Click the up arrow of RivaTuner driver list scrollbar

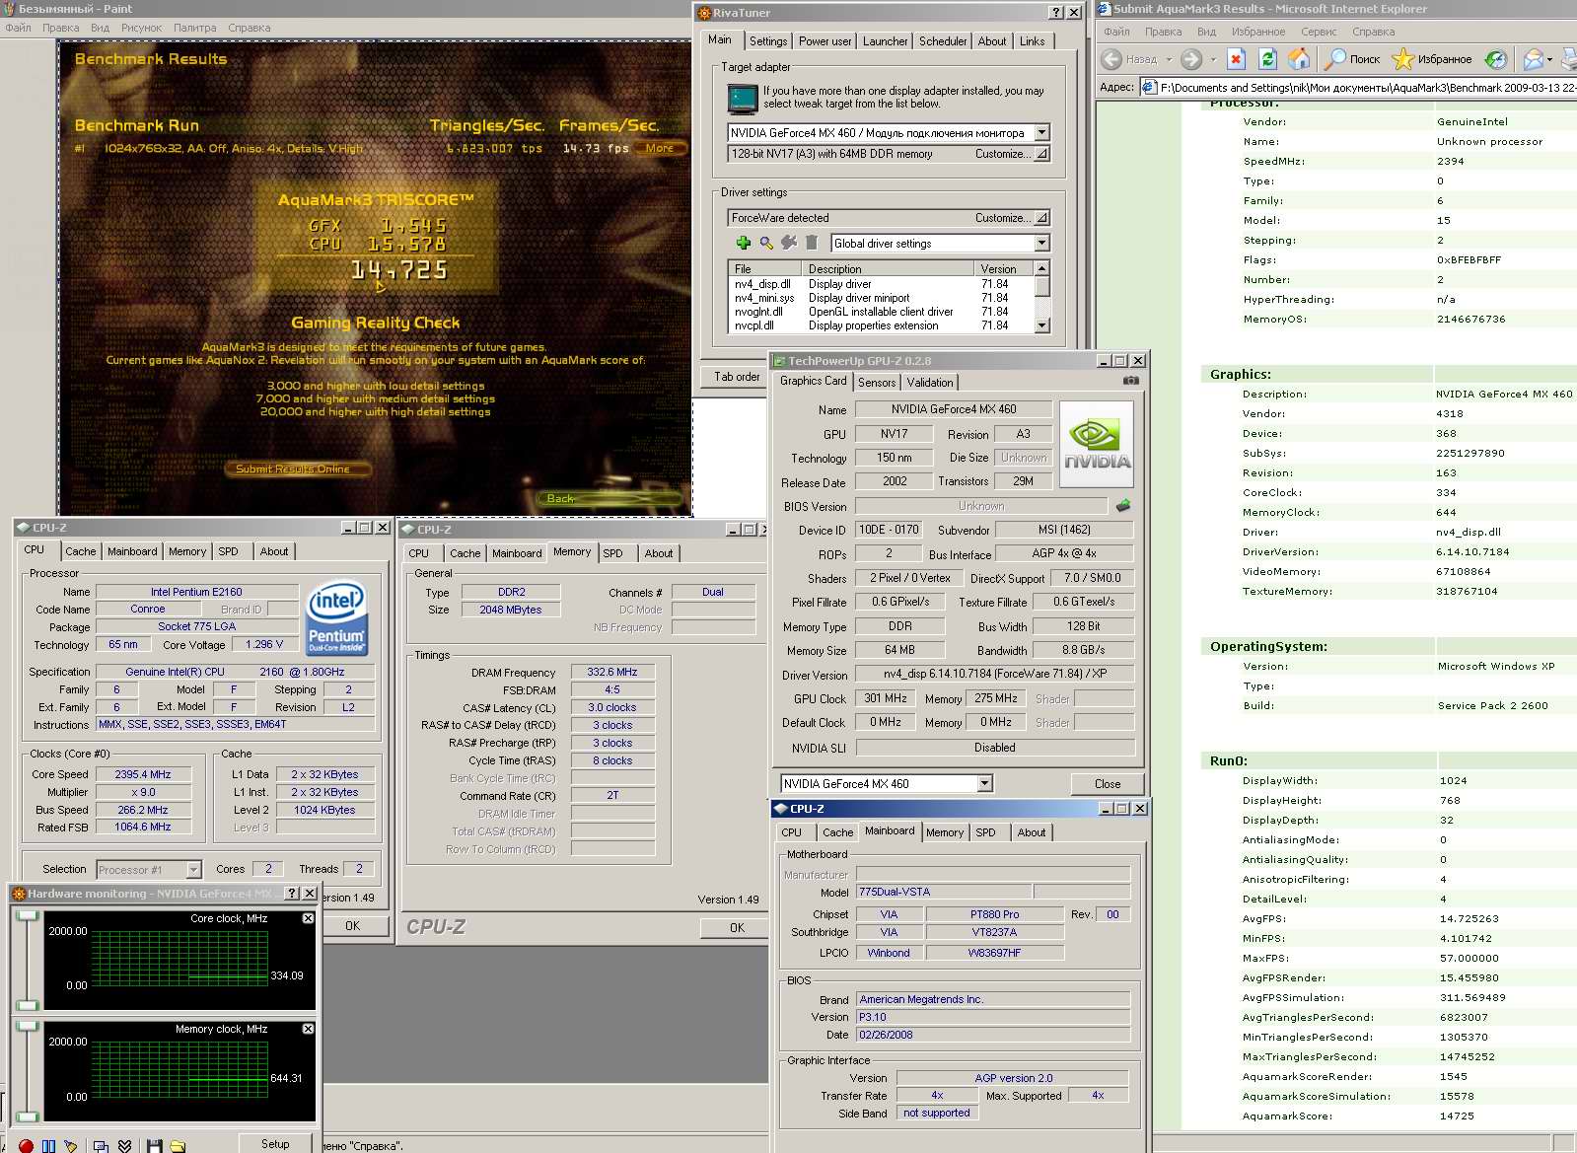(1041, 268)
